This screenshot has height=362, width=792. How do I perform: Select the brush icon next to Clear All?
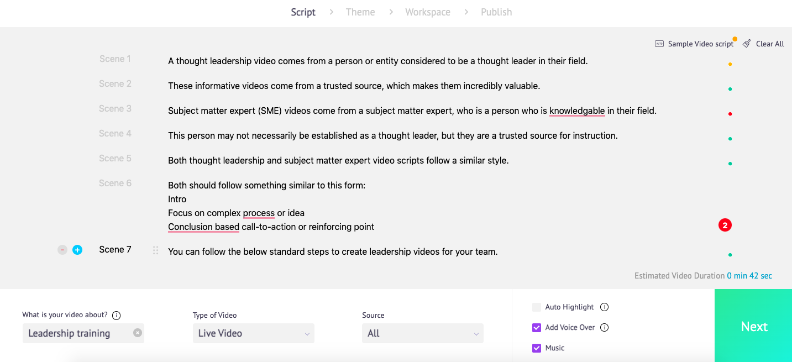click(747, 43)
